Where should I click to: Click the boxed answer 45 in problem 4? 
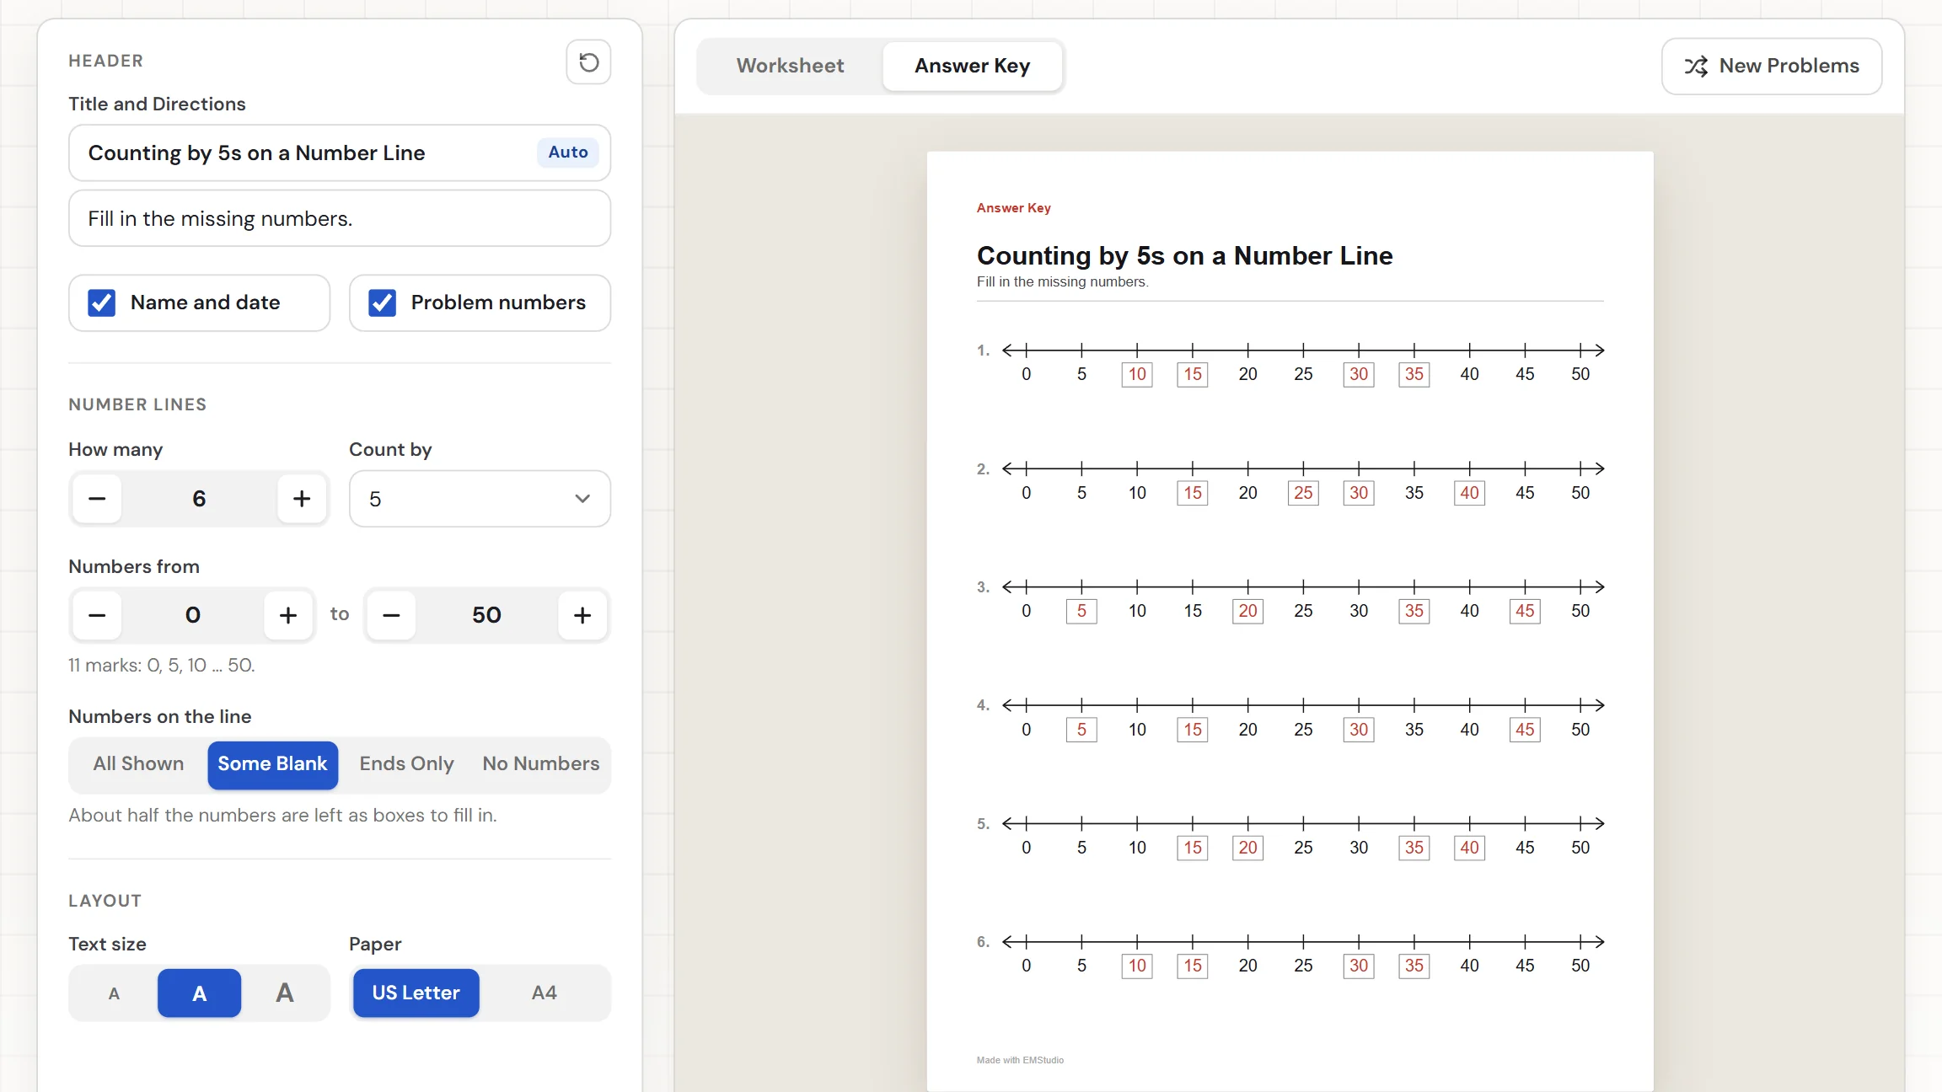1525,730
